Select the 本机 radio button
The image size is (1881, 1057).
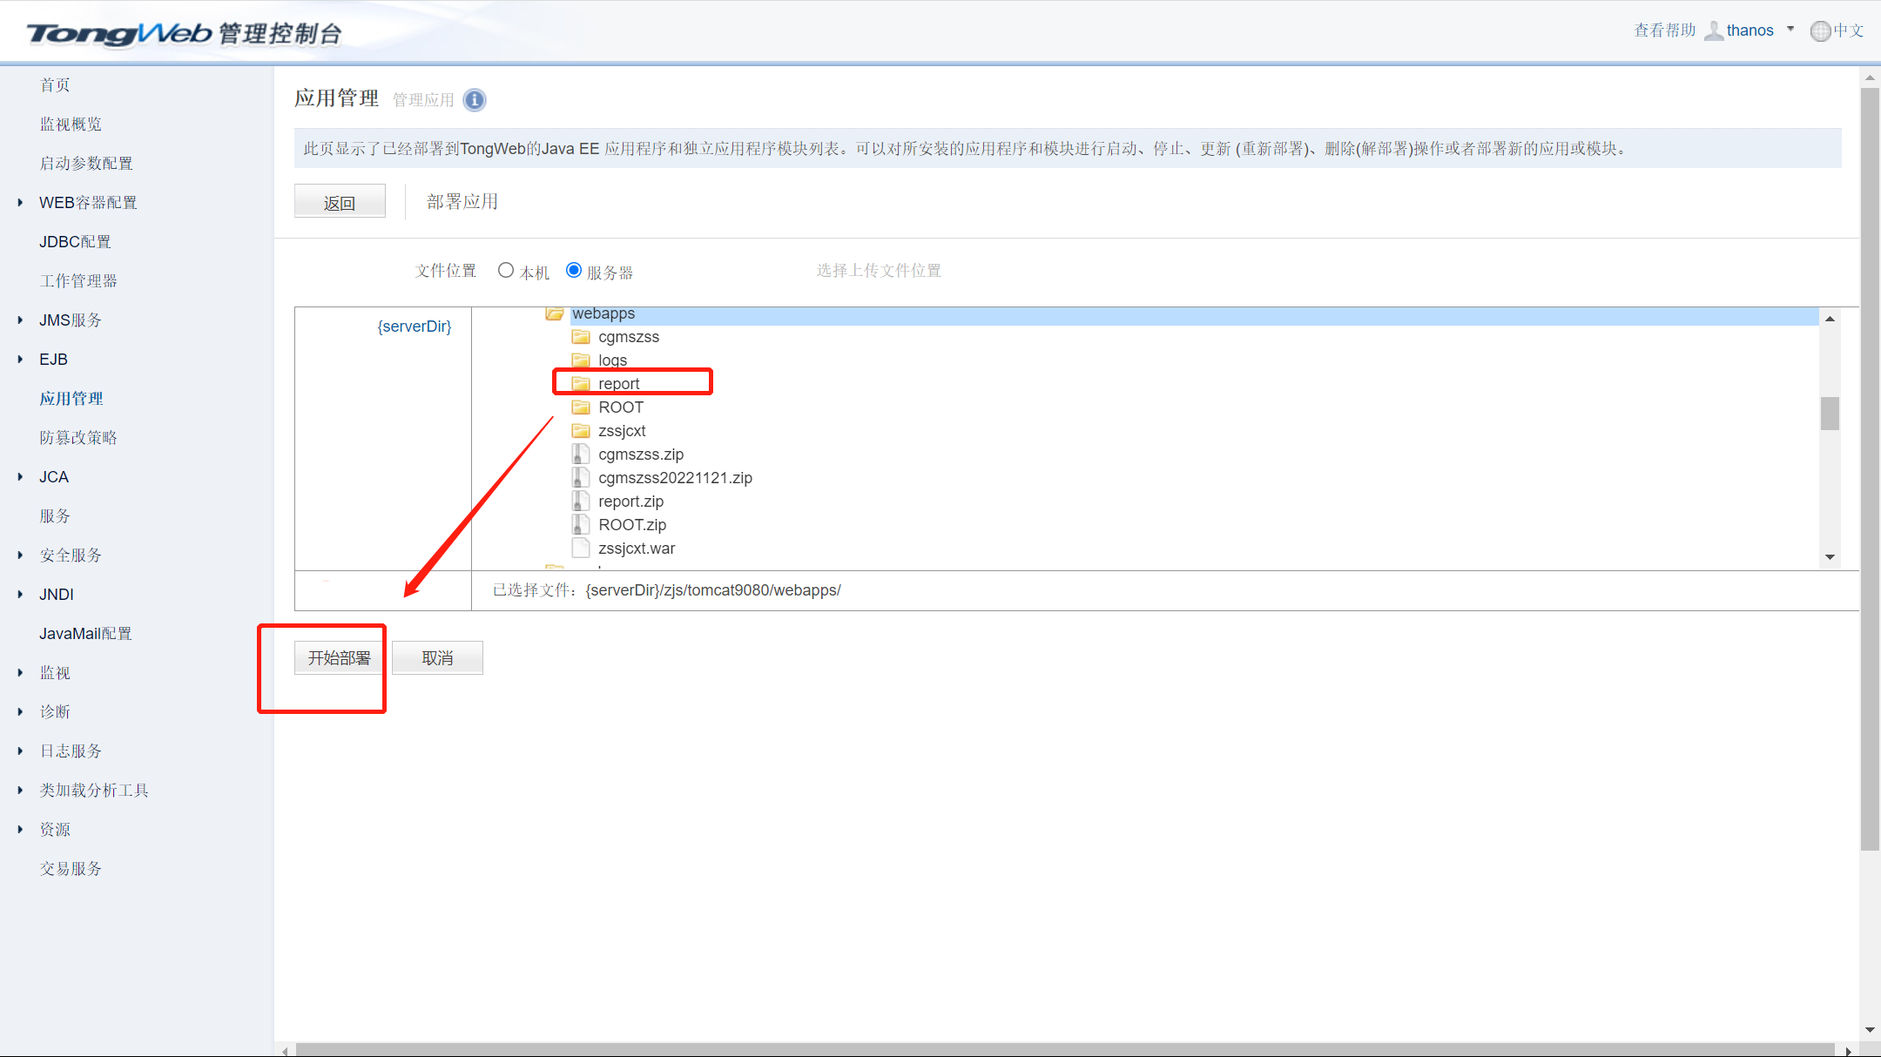tap(506, 270)
